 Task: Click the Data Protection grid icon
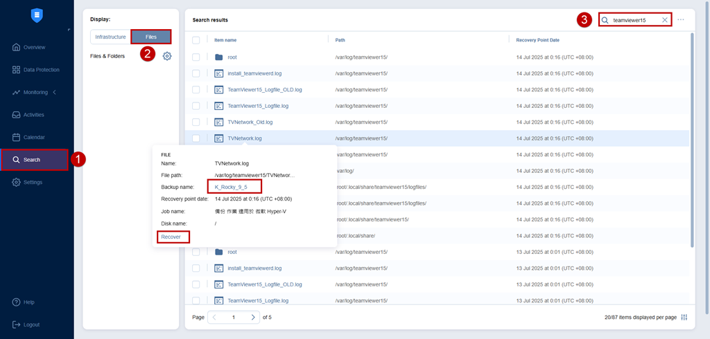point(17,70)
